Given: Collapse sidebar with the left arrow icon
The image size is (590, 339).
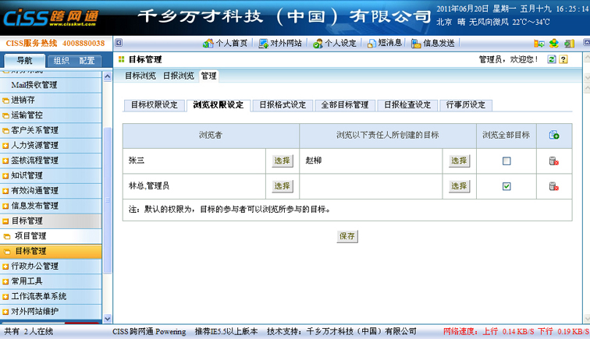Looking at the screenshot, I should pyautogui.click(x=119, y=43).
